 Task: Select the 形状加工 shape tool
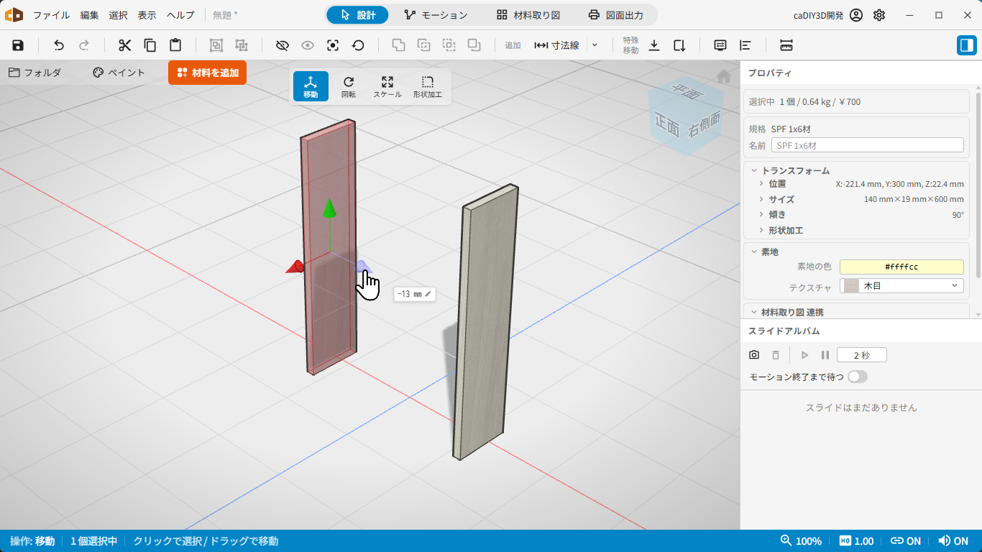click(428, 86)
